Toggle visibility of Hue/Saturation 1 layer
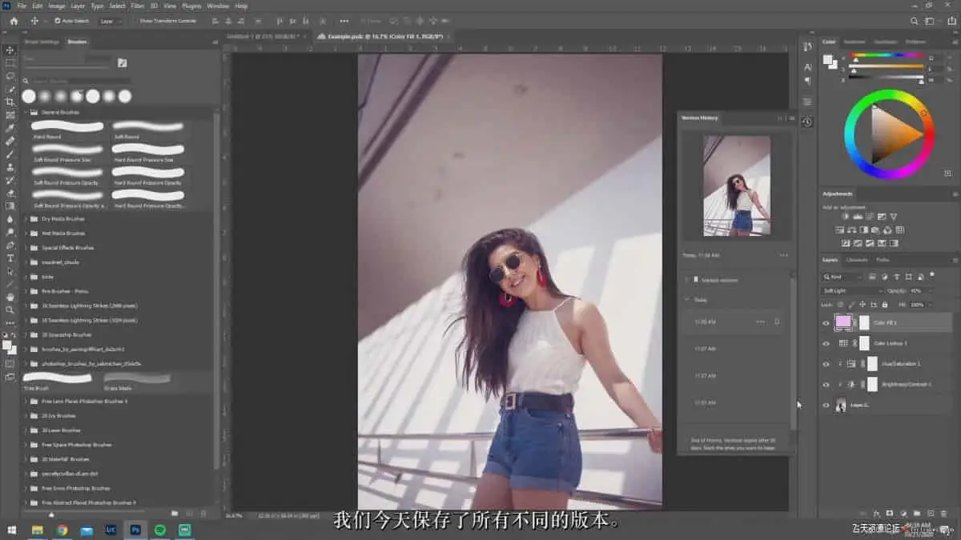Viewport: 961px width, 540px height. (x=826, y=364)
